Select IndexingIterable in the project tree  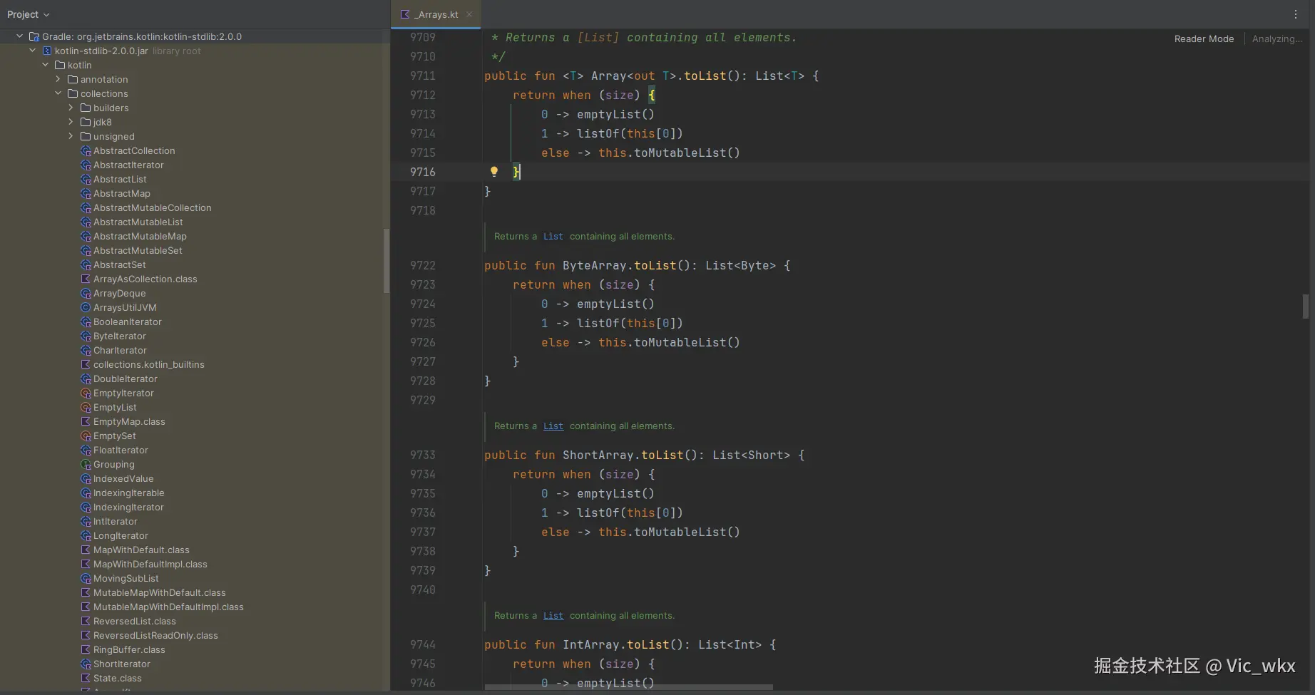(x=128, y=493)
